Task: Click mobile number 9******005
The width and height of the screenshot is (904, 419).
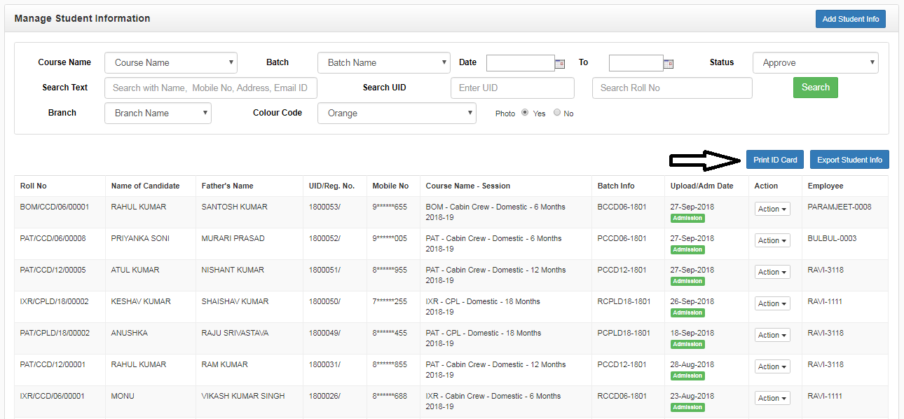Action: pos(390,238)
